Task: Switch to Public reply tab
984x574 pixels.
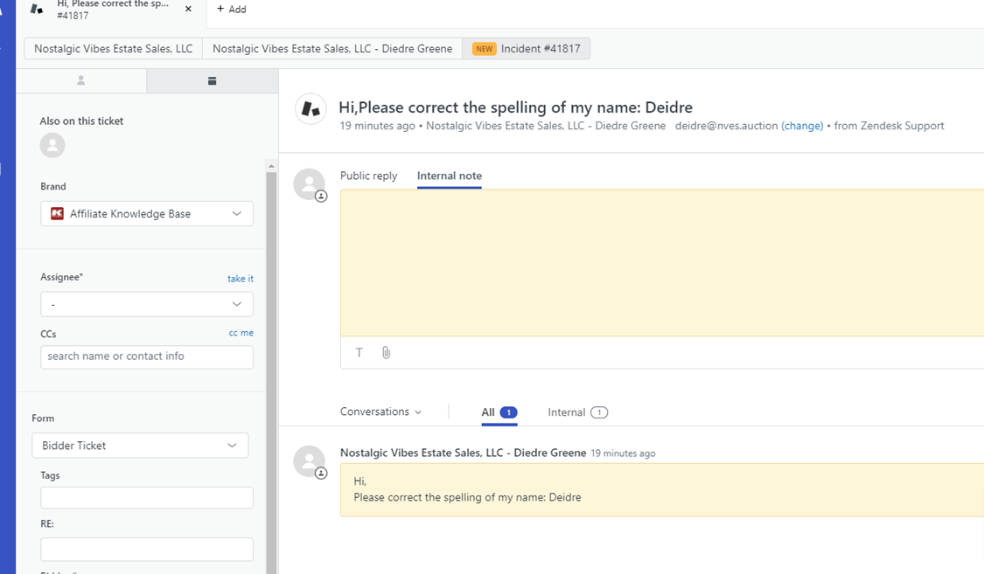Action: coord(368,176)
